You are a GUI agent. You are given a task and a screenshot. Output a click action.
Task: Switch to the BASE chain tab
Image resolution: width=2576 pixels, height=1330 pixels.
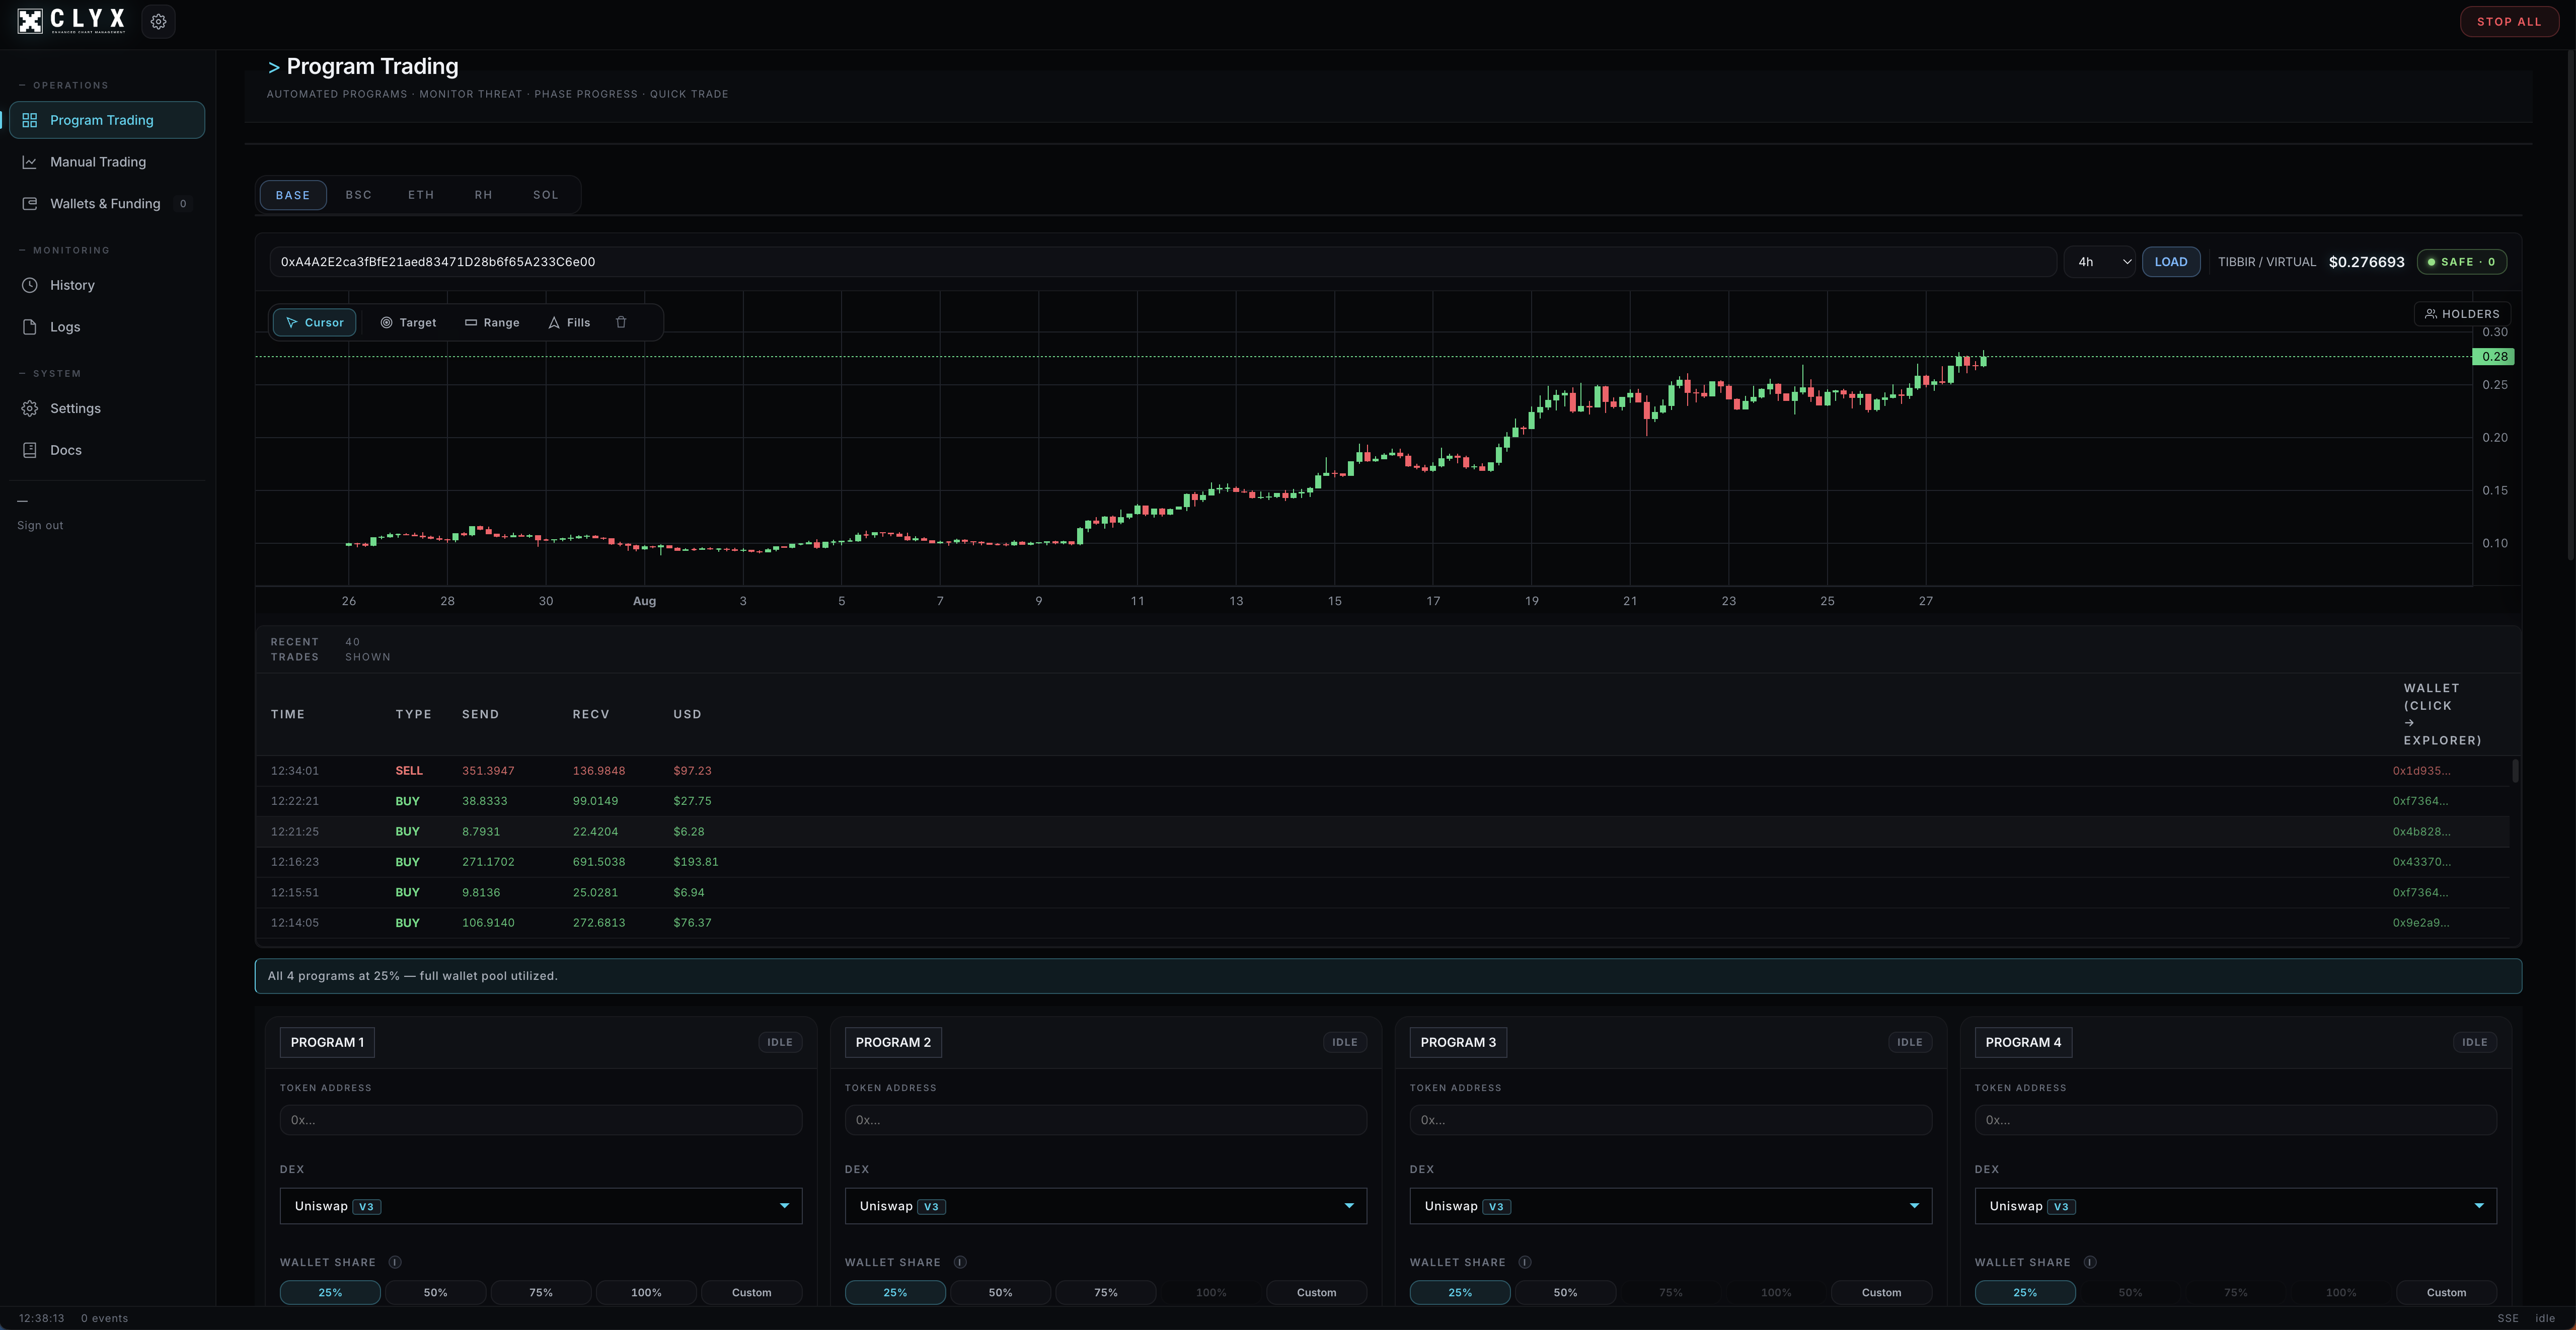(x=293, y=195)
